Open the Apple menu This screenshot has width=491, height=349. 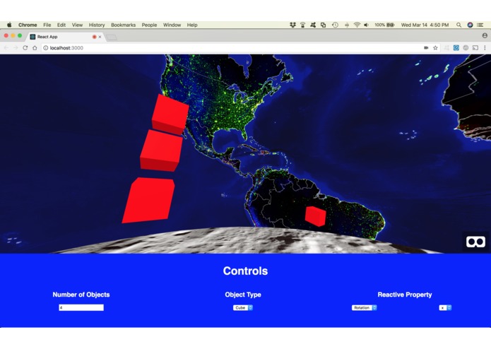pos(9,25)
